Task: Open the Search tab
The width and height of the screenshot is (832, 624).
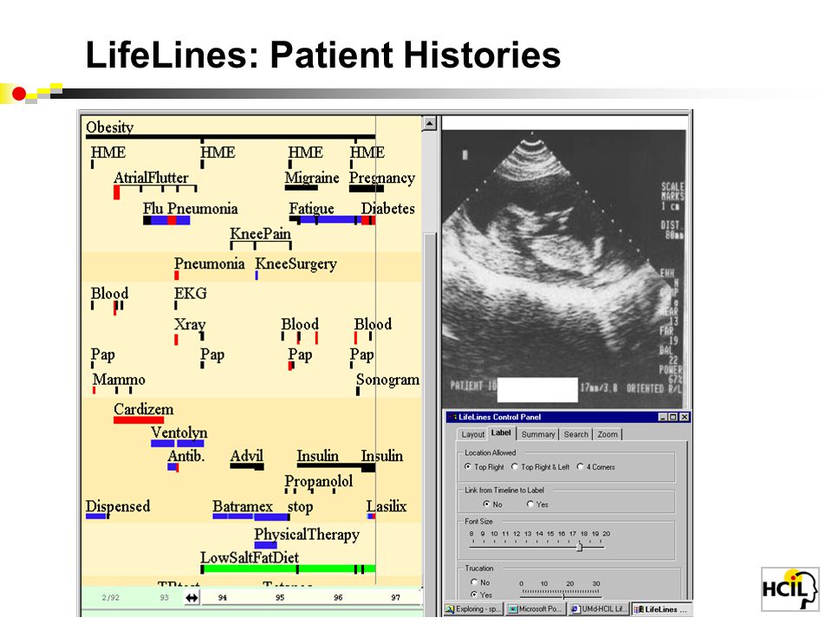Action: [575, 434]
